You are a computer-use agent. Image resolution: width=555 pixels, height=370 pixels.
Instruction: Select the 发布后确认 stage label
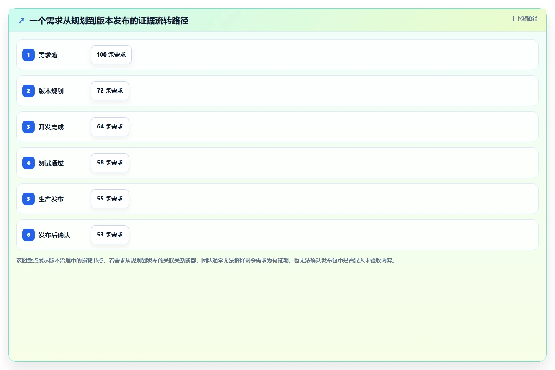54,235
